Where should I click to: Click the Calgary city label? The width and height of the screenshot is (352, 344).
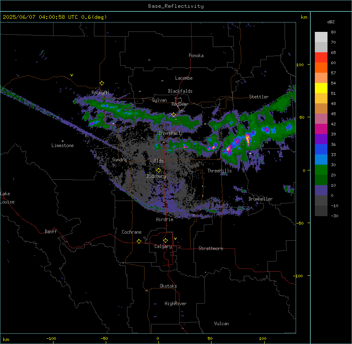coord(163,246)
